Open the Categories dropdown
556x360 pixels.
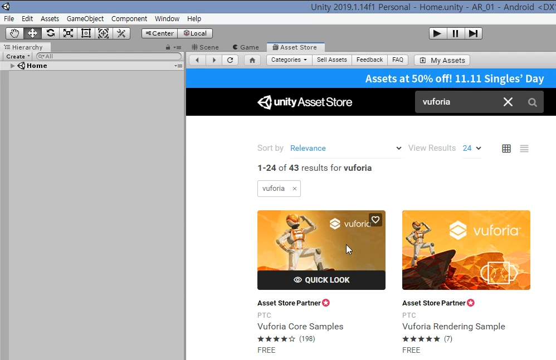pos(289,60)
